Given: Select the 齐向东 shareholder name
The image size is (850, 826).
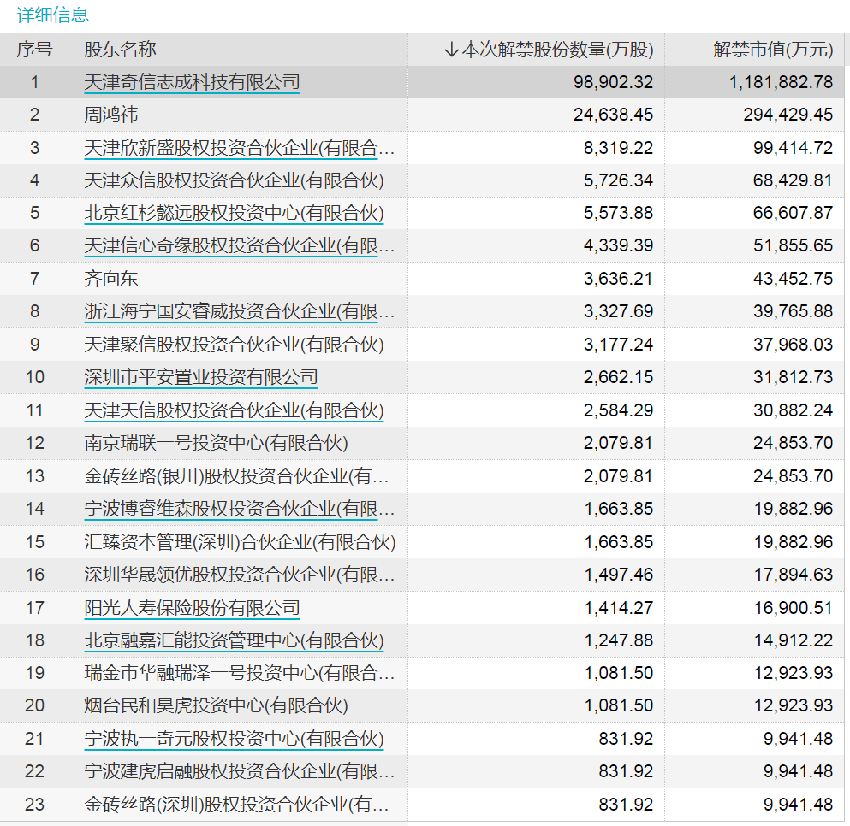Looking at the screenshot, I should click(111, 279).
